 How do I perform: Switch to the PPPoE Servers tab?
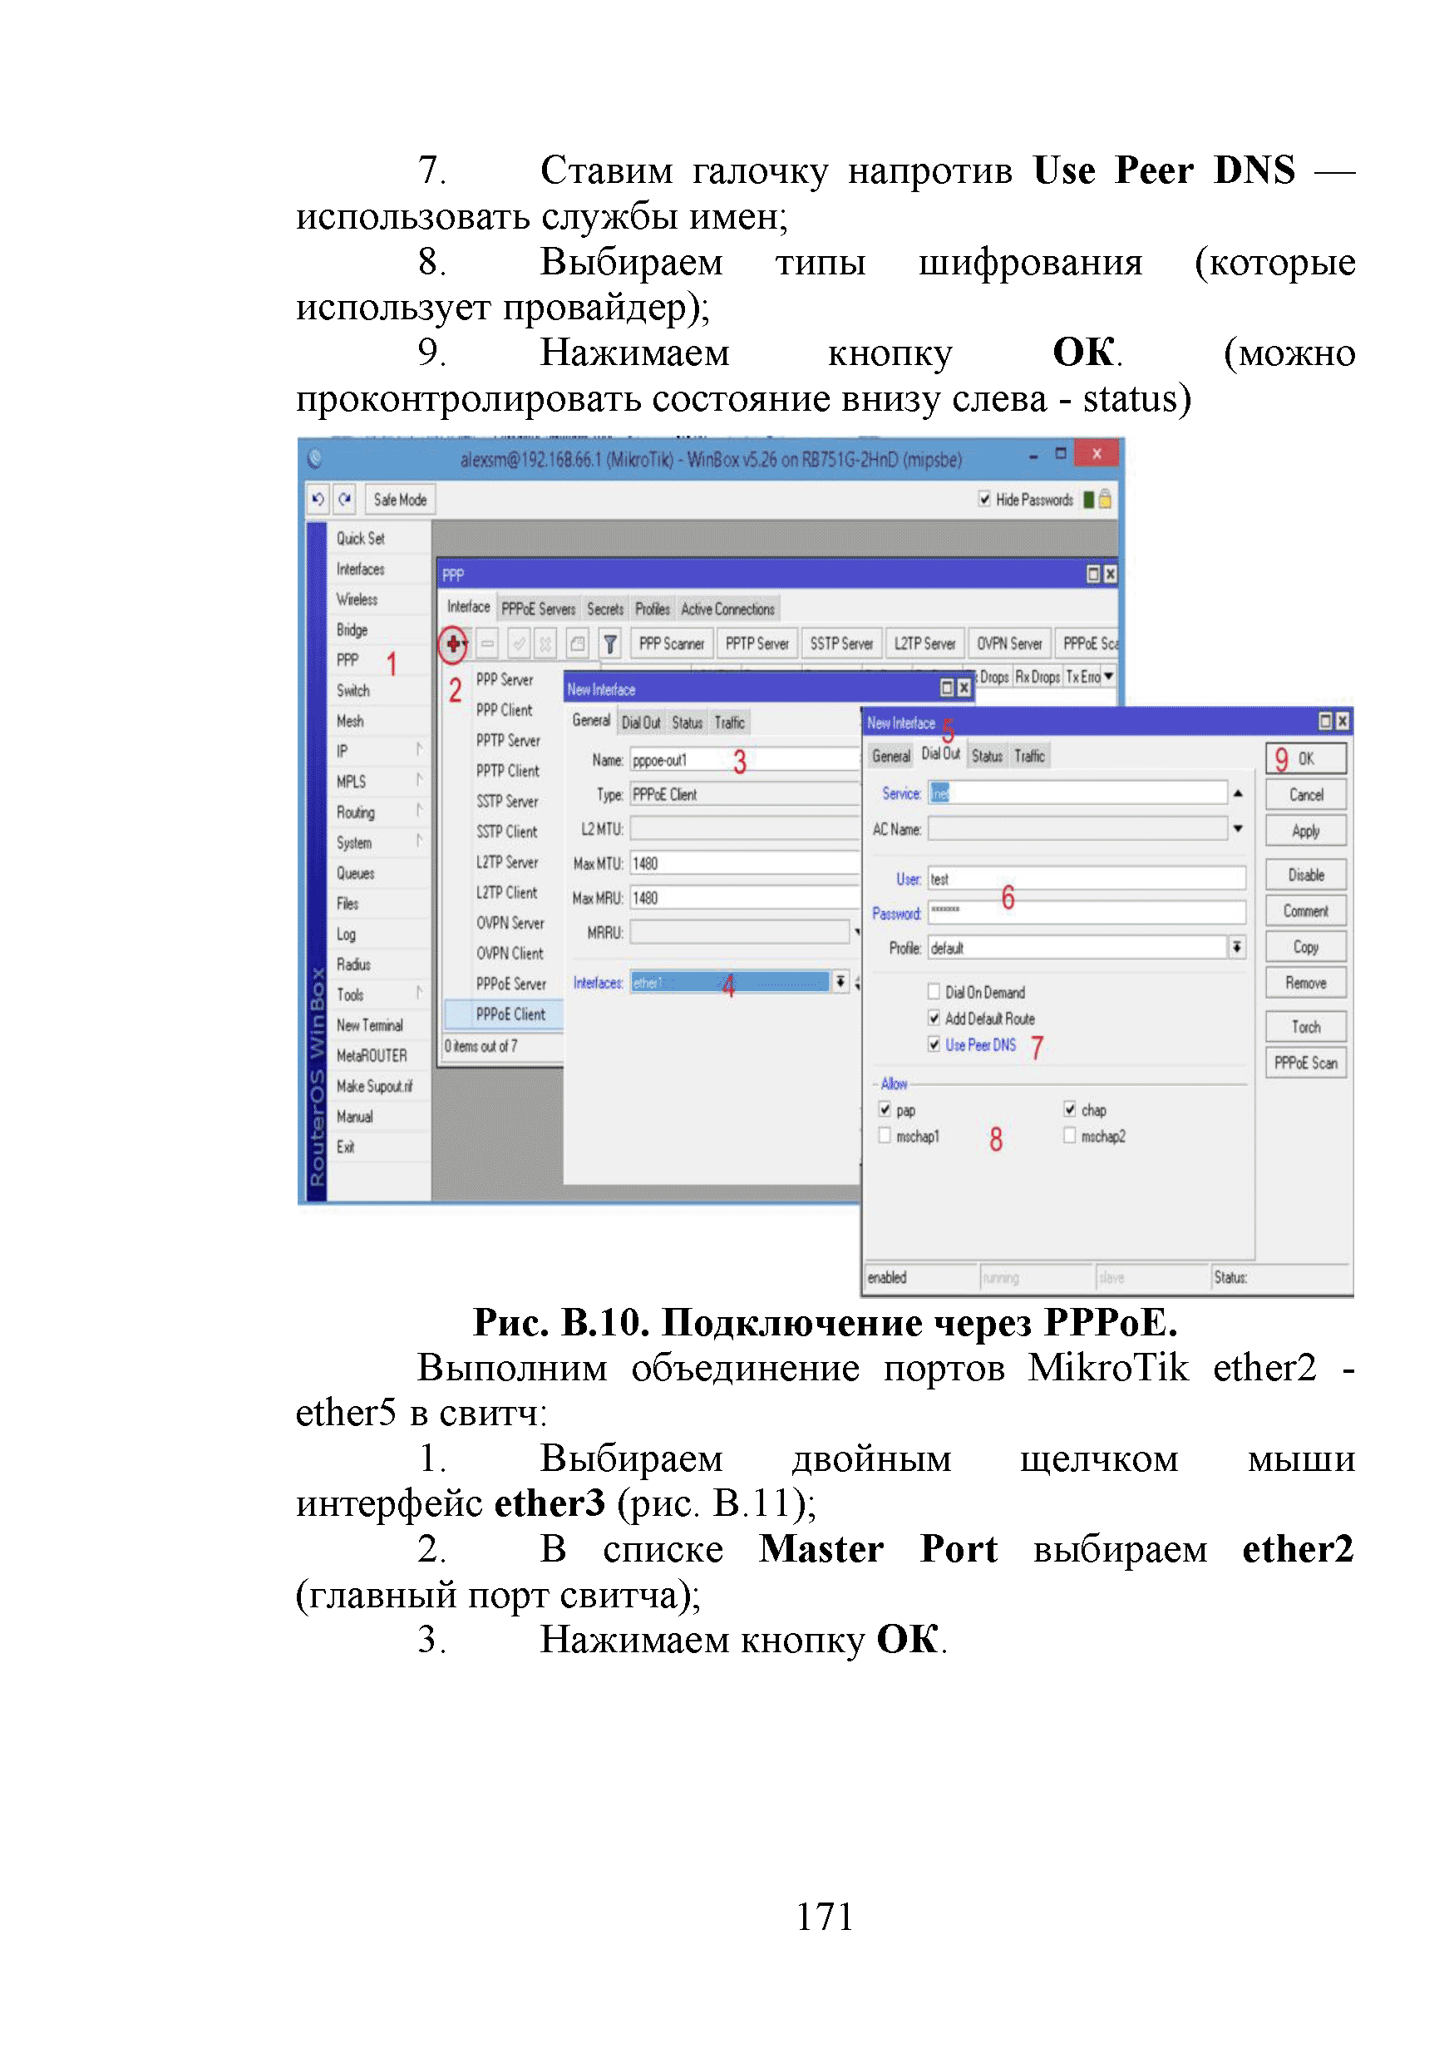pos(539,610)
